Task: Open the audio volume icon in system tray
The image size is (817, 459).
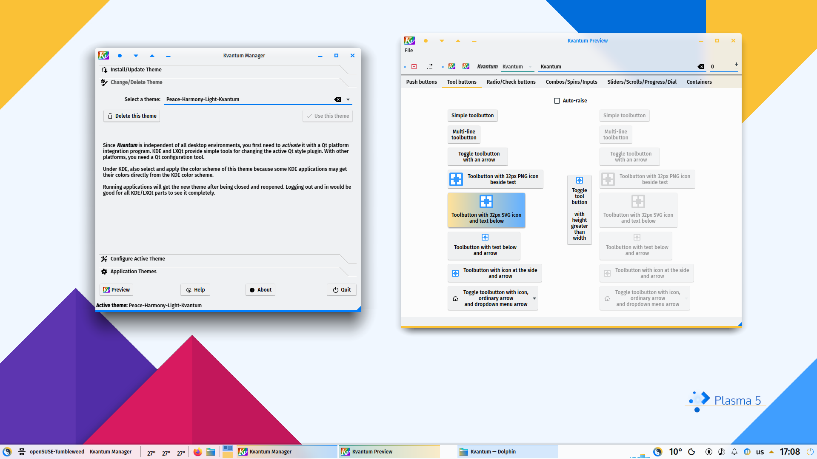Action: [x=721, y=452]
